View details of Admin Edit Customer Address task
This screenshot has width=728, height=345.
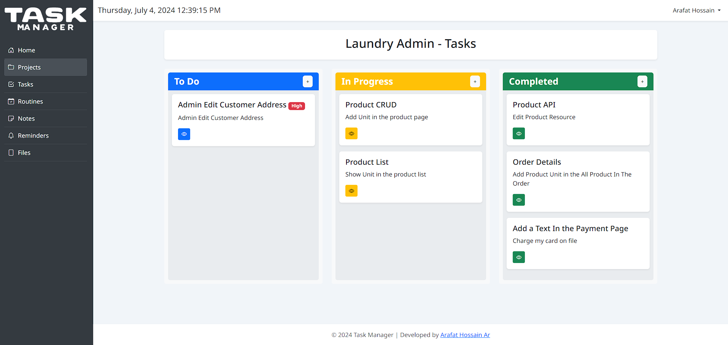(x=184, y=134)
